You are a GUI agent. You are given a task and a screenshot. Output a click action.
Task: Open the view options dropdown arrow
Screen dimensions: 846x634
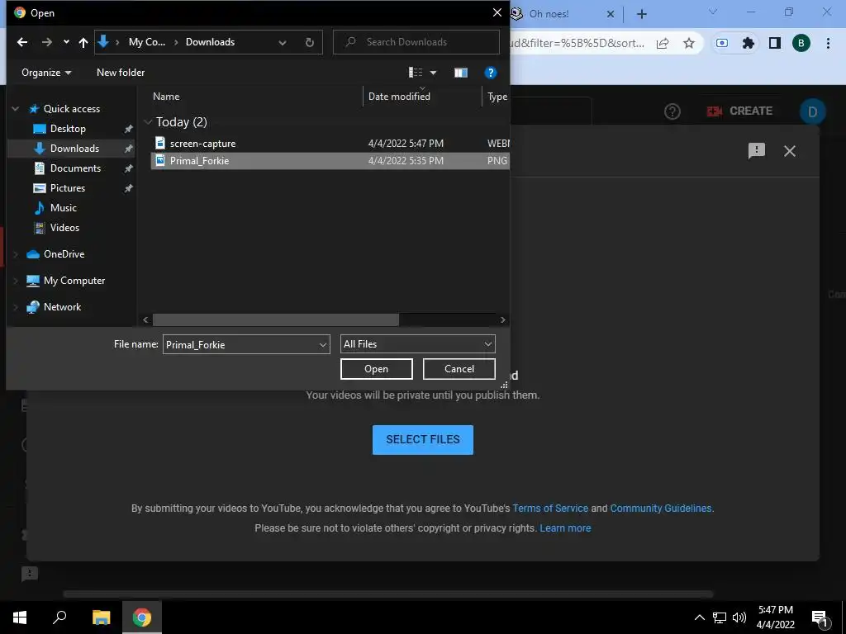(x=433, y=73)
